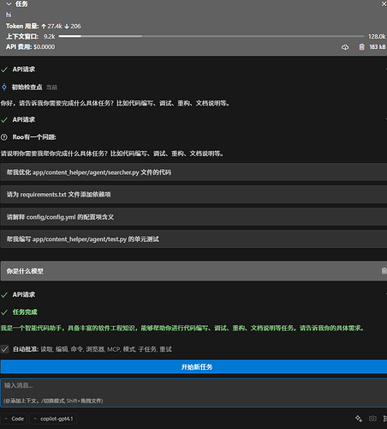Click the 初始检查点 checkpoint icon
This screenshot has height=429, width=387.
pos(4,87)
